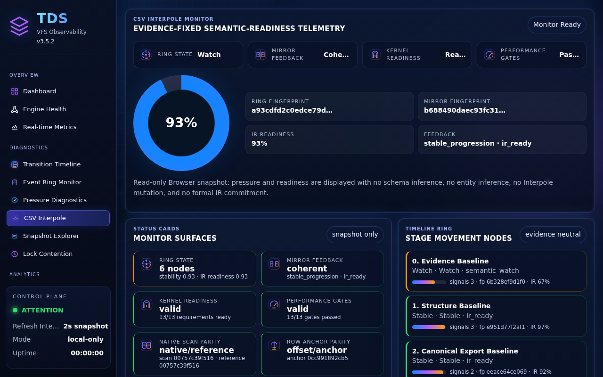Select the CSV Interpole menu item
The height and width of the screenshot is (377, 603).
click(58, 218)
